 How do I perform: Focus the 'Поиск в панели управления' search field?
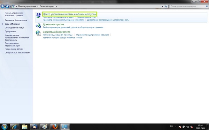(x=187, y=6)
